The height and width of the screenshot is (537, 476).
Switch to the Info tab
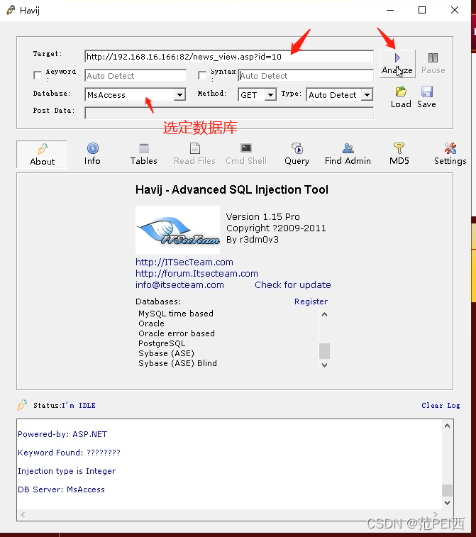pos(92,155)
